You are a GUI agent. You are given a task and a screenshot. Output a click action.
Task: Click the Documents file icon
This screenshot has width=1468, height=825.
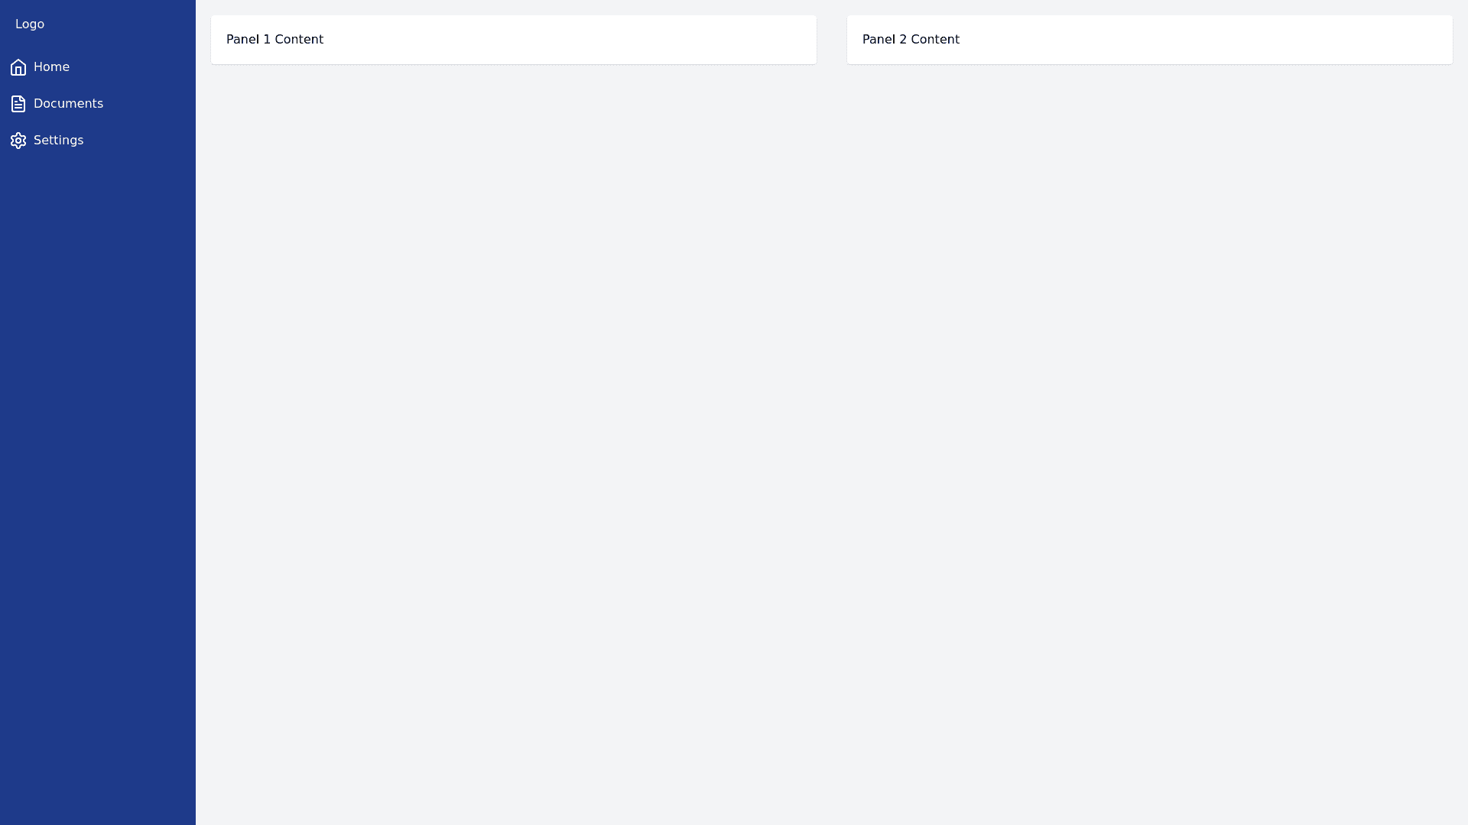[x=18, y=104]
